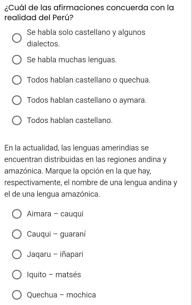Click the lenguas amerindias question paragraph
The image size is (192, 305).
(x=91, y=171)
